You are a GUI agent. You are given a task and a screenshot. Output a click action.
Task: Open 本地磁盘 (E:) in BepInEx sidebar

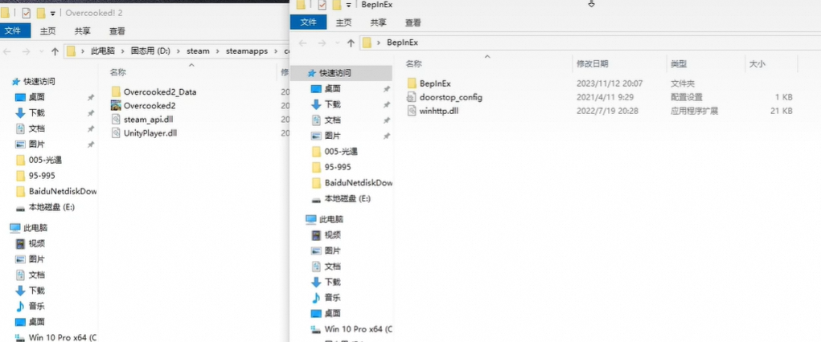347,199
